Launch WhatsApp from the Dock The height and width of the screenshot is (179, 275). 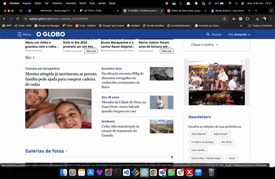pos(171,172)
